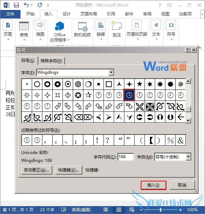Click the 取消 (Cancel) button

coord(182,185)
